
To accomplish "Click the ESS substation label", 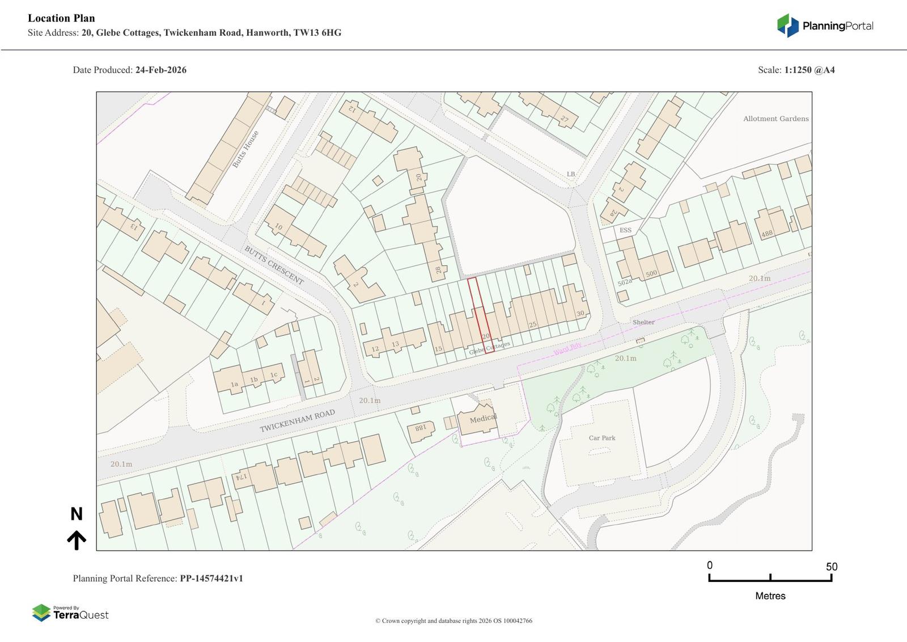I will (625, 230).
